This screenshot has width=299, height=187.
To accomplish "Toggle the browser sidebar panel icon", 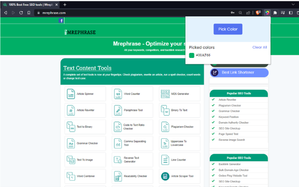I will pyautogui.click(x=291, y=13).
